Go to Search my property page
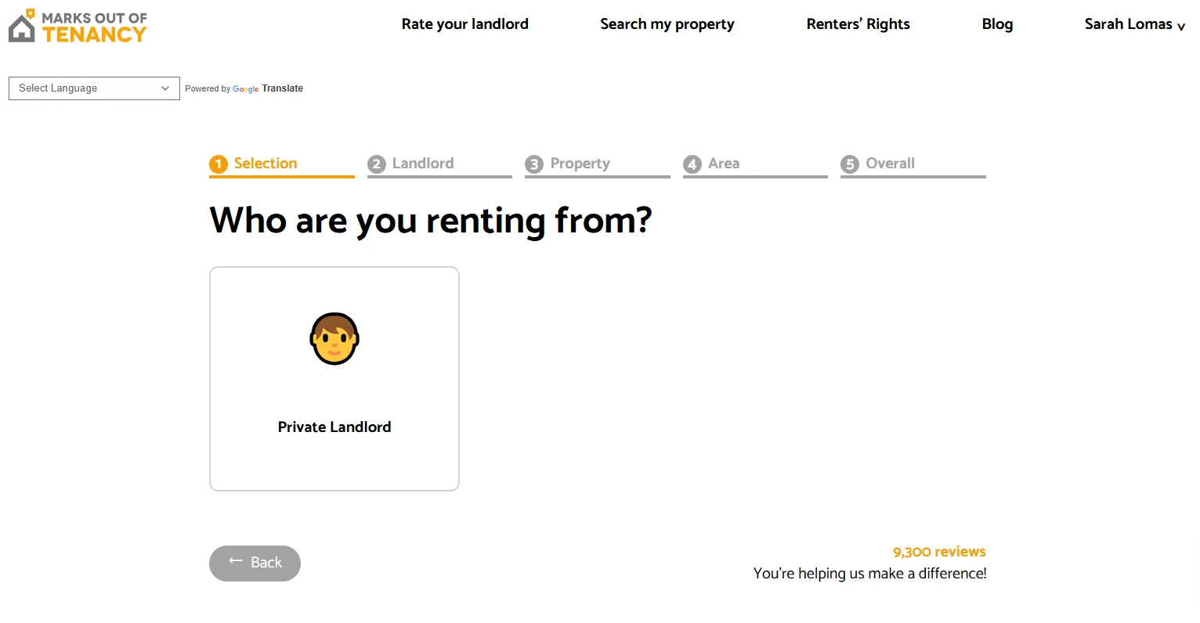 tap(667, 24)
